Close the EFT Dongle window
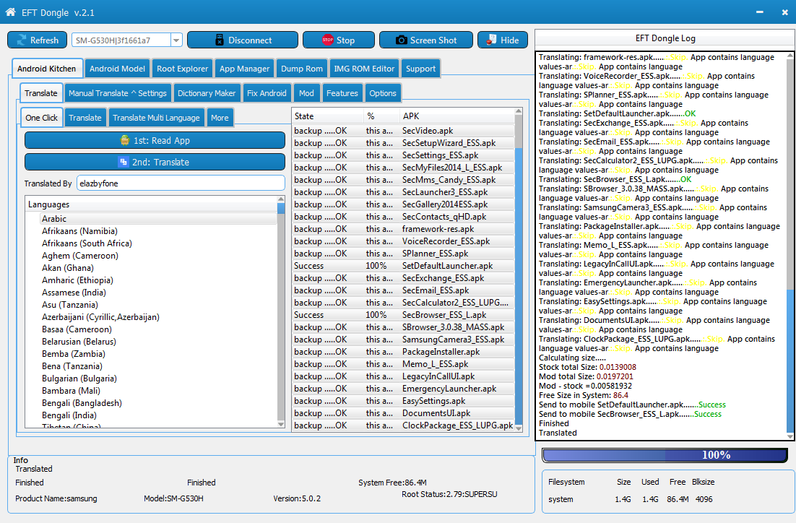The image size is (796, 523). click(785, 12)
